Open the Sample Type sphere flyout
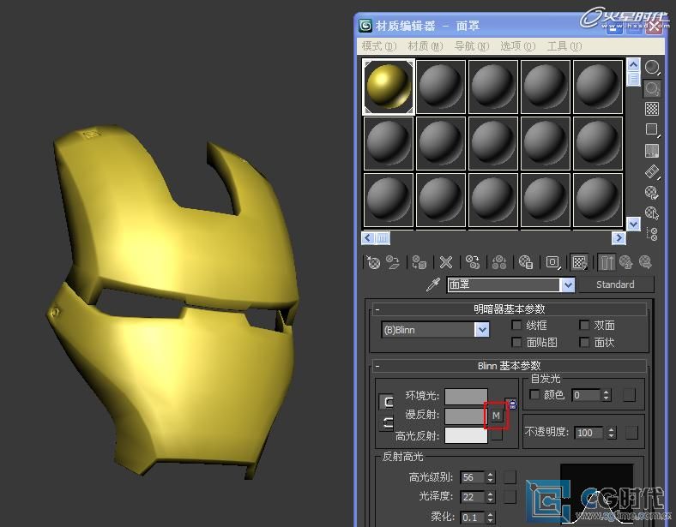The width and height of the screenshot is (676, 527). point(652,68)
